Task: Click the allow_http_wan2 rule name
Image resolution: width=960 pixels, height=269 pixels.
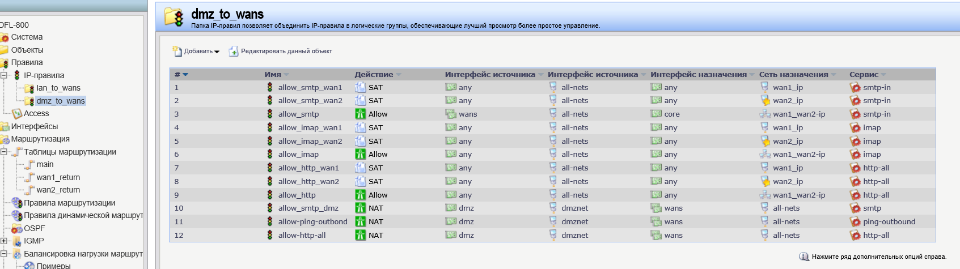Action: (x=308, y=181)
